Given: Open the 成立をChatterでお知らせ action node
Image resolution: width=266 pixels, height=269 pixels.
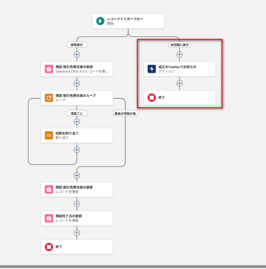Looking at the screenshot, I should [183, 69].
